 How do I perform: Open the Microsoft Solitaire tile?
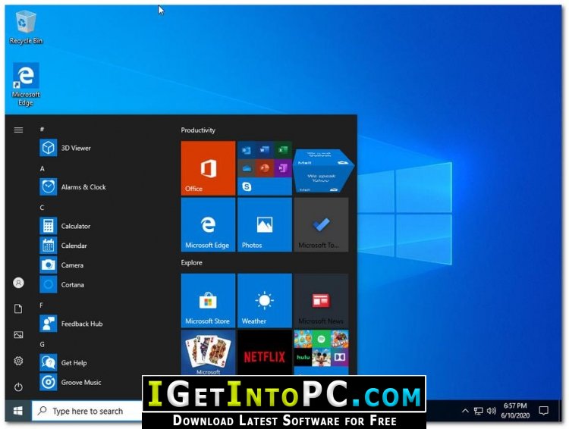[208, 352]
